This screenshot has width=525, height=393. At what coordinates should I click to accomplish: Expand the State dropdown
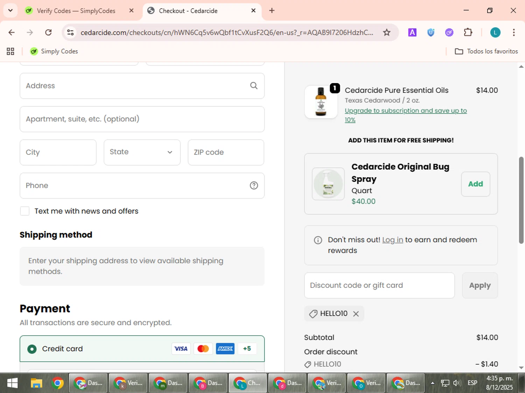click(142, 152)
